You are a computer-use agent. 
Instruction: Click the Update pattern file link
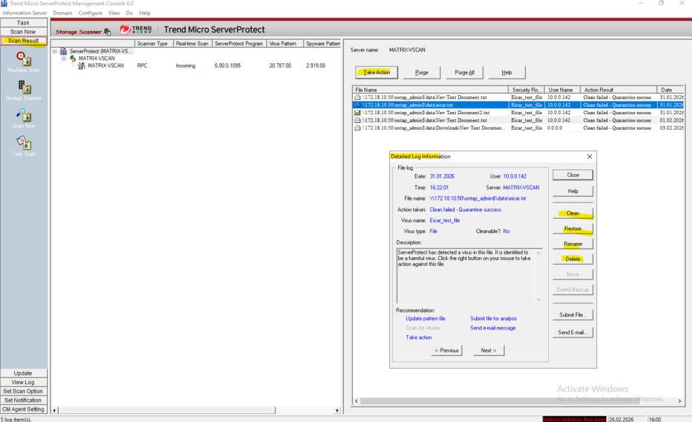(425, 319)
